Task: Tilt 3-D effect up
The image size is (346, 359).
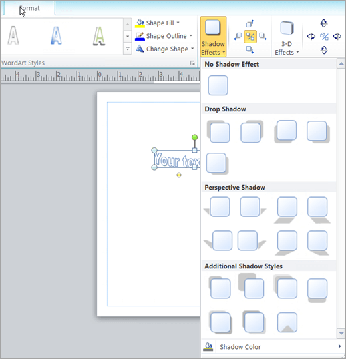Action: click(x=324, y=23)
